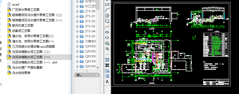239x94 pixels.
Task: Select the Multiline Text A tool
Action: click(107, 82)
